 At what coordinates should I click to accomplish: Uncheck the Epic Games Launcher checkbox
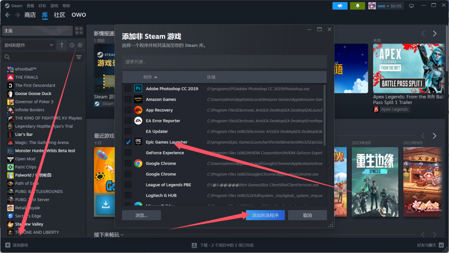click(x=128, y=142)
